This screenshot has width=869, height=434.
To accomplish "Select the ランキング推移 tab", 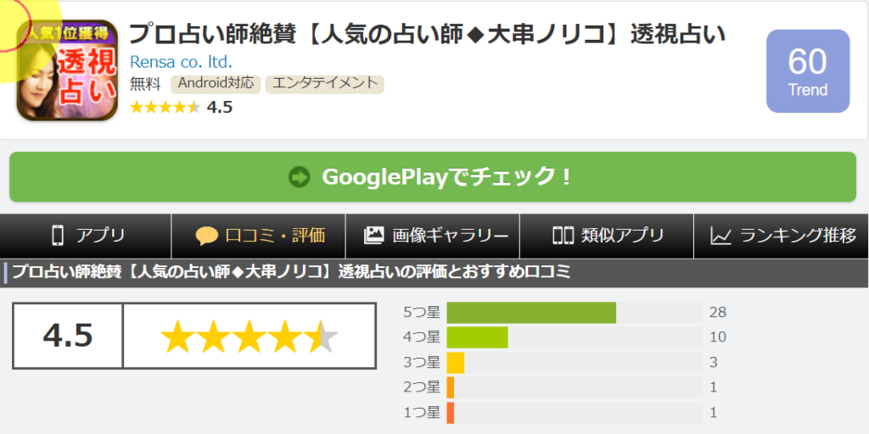I will [782, 236].
